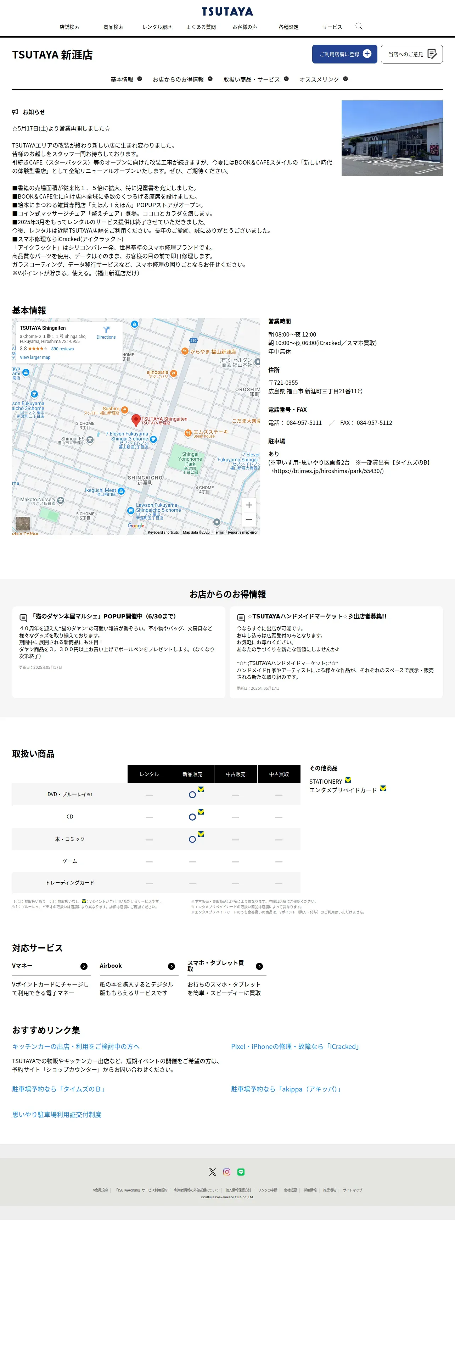The image size is (455, 1366).
Task: Click the 7-Eleven Fukuyama Shingai 3-chome marker
Action: tap(153, 439)
